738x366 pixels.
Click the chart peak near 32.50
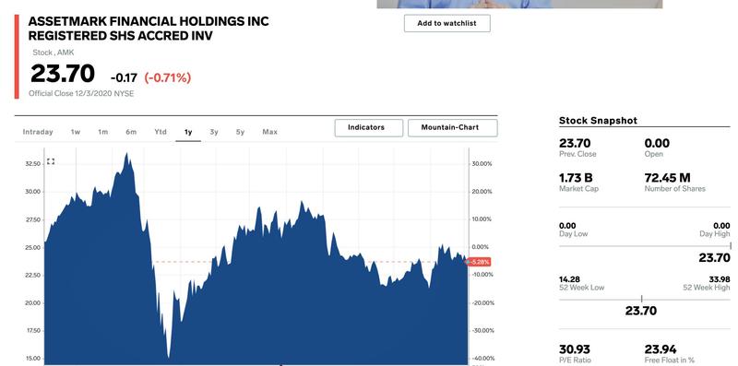click(126, 155)
